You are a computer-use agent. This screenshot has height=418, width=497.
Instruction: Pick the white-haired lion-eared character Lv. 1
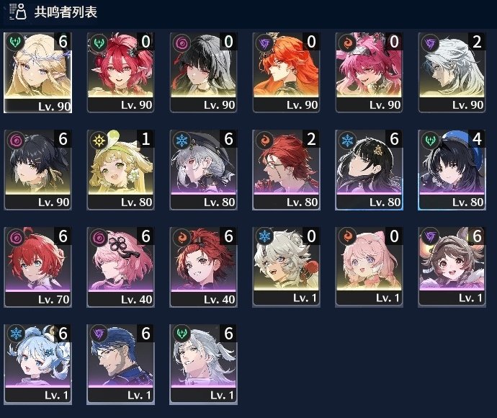[286, 267]
